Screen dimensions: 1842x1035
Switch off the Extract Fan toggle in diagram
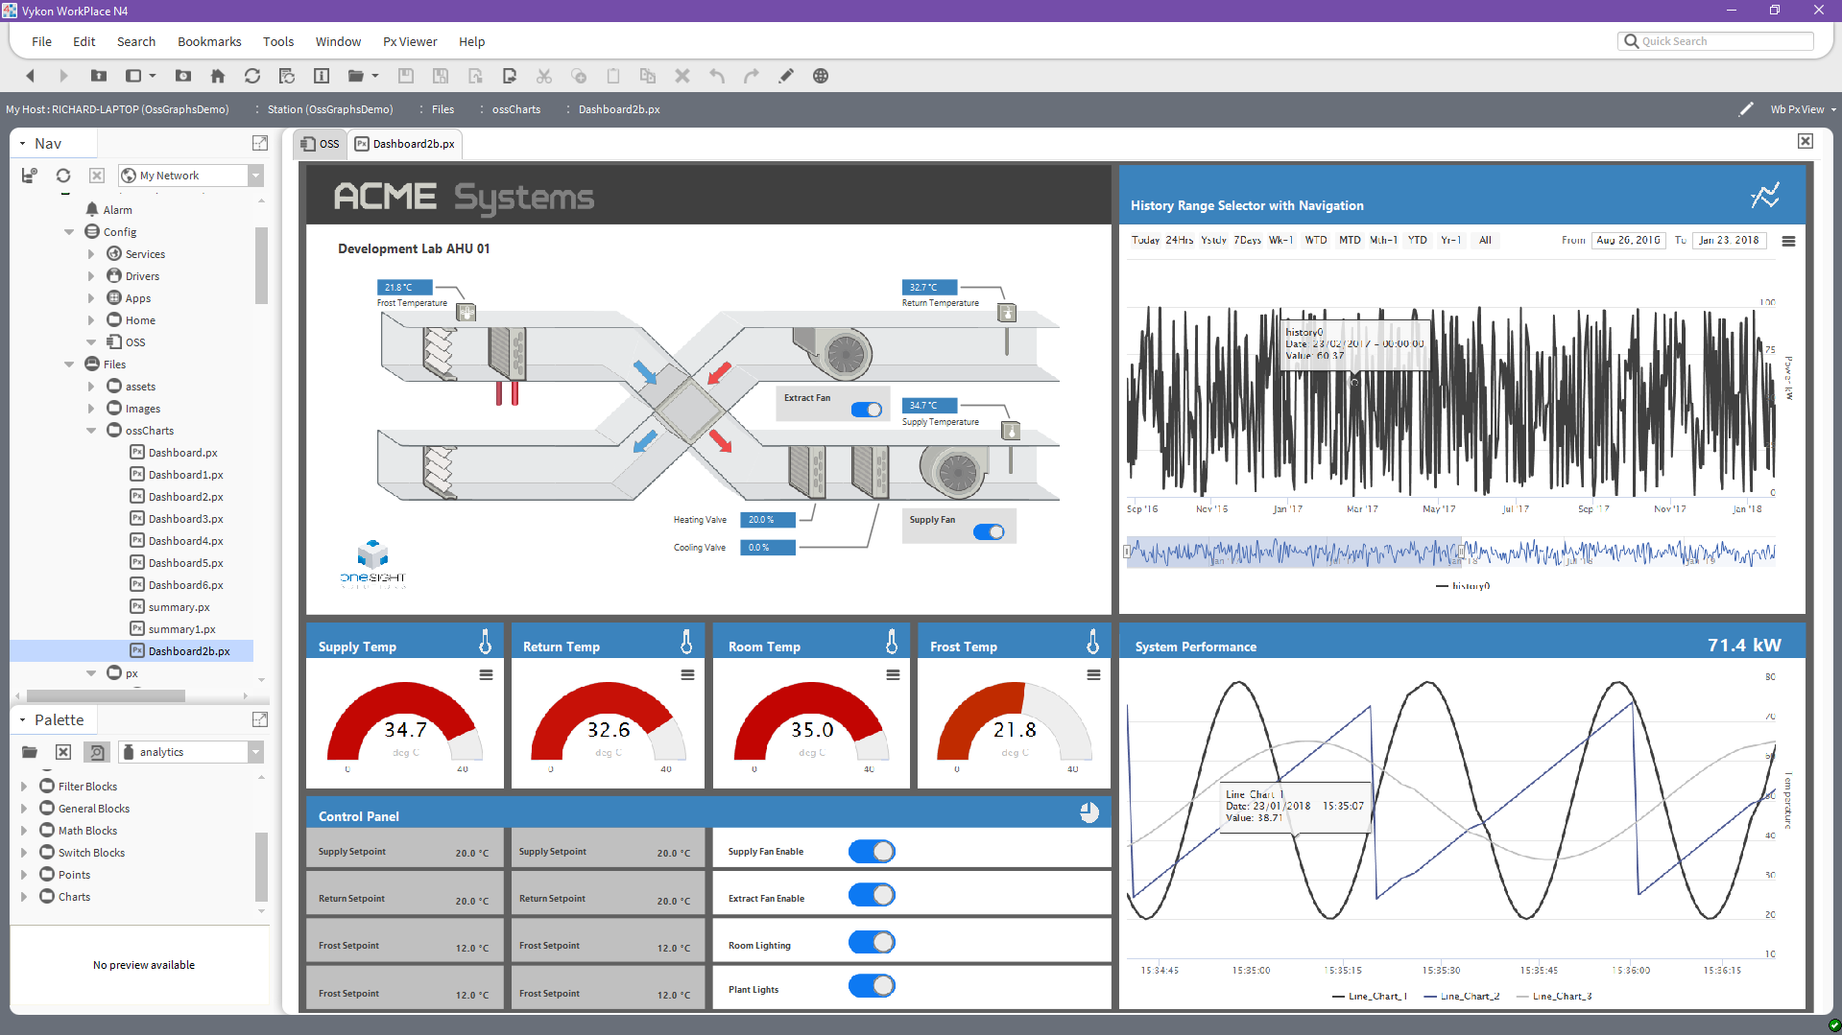(867, 410)
